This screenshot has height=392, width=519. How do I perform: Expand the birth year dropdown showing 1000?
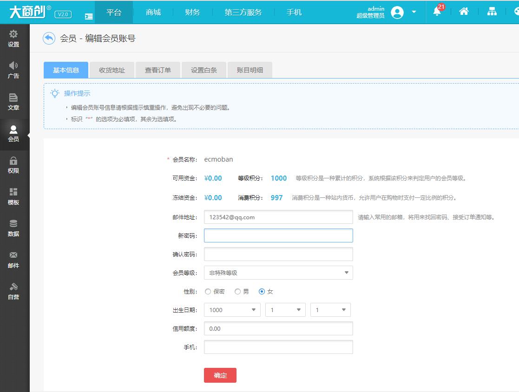tap(231, 310)
